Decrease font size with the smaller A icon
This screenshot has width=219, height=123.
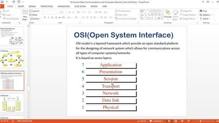tap(73, 12)
